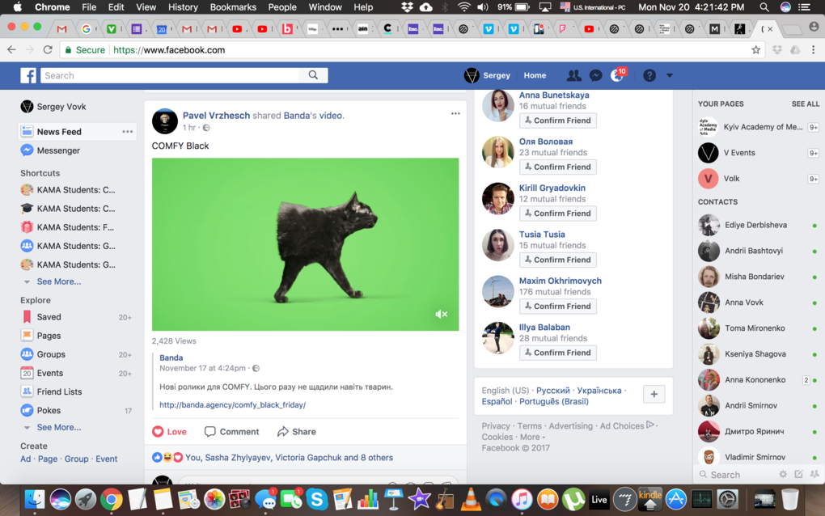Open chat settings gear icon

point(783,474)
